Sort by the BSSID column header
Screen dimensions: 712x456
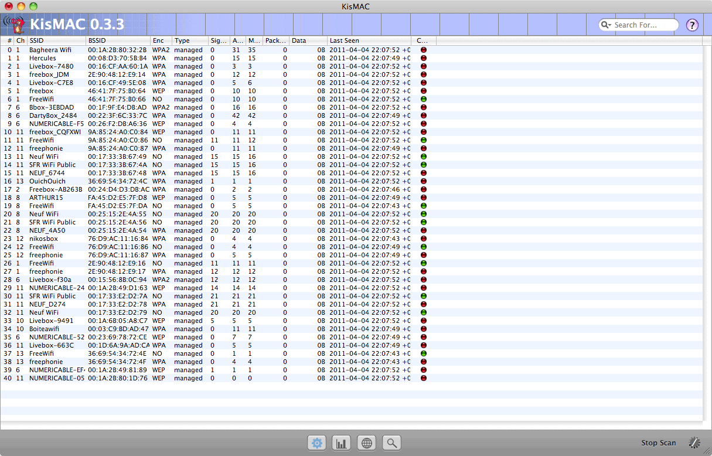pos(117,40)
